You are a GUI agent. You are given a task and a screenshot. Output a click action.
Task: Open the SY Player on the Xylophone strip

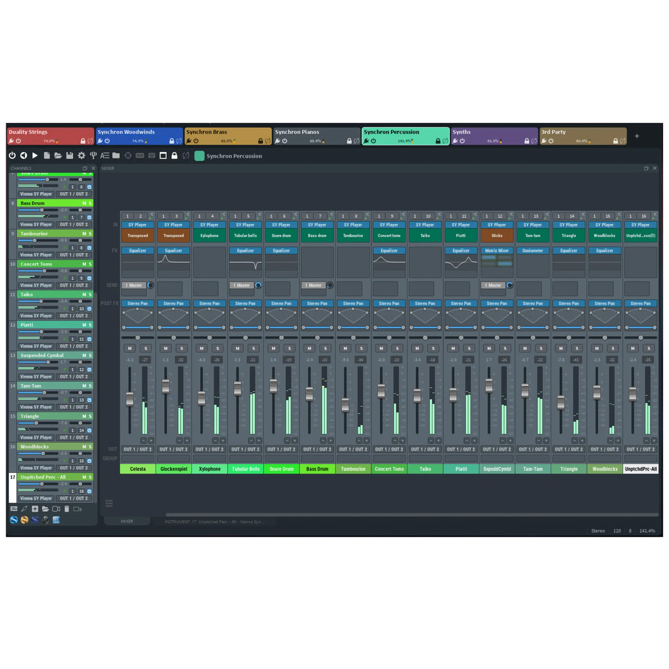point(210,225)
